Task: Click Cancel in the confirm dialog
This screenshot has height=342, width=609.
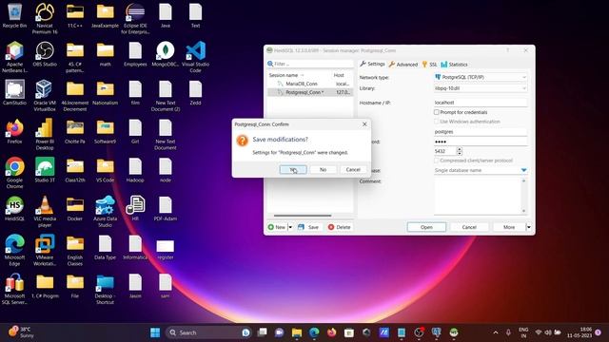Action: [353, 169]
